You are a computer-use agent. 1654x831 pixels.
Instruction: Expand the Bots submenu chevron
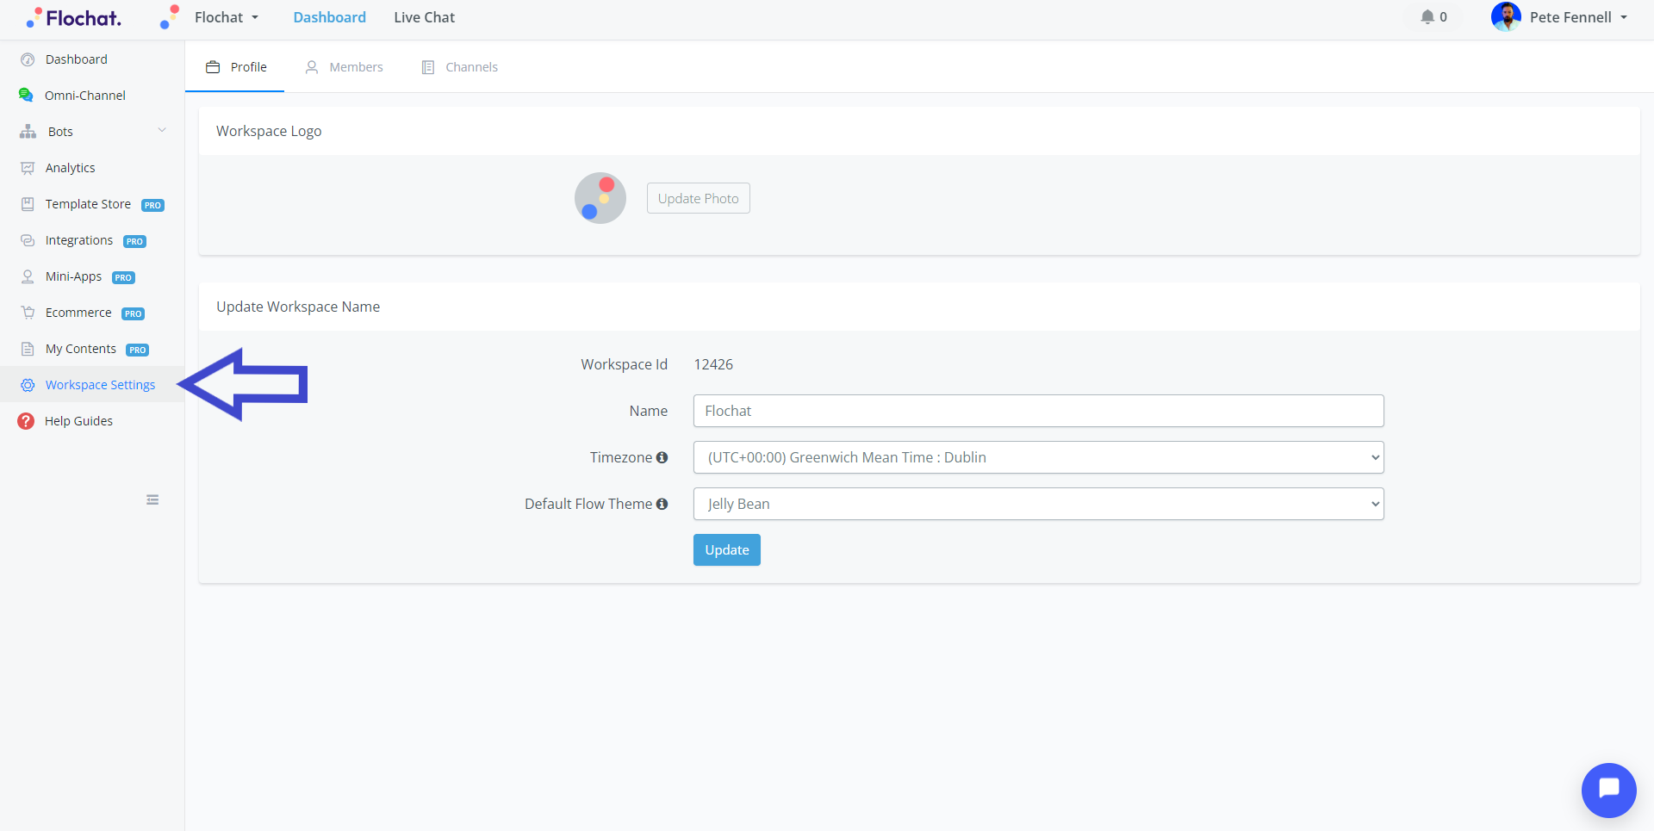(161, 131)
